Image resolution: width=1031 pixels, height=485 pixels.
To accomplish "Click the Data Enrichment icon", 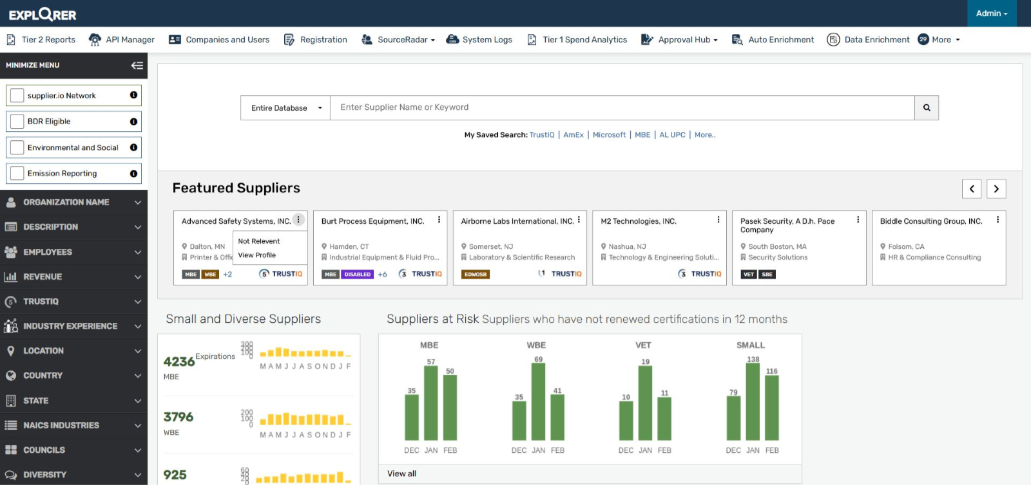I will coord(833,40).
